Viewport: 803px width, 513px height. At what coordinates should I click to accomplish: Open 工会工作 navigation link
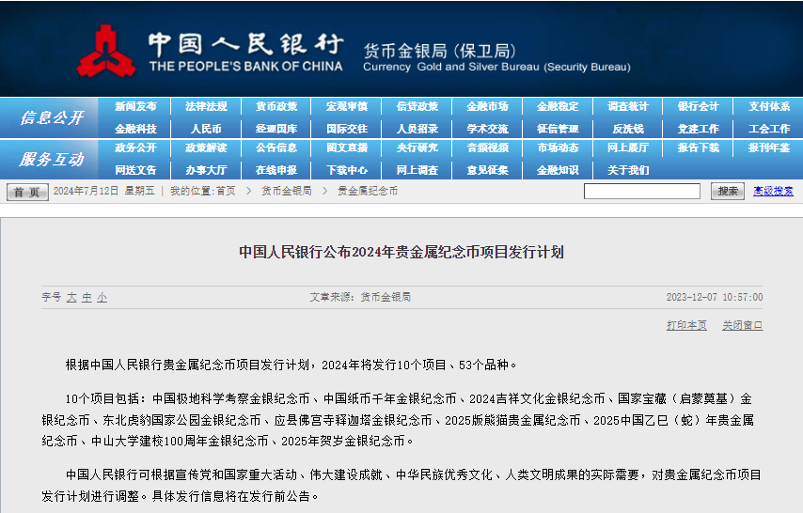(x=769, y=129)
